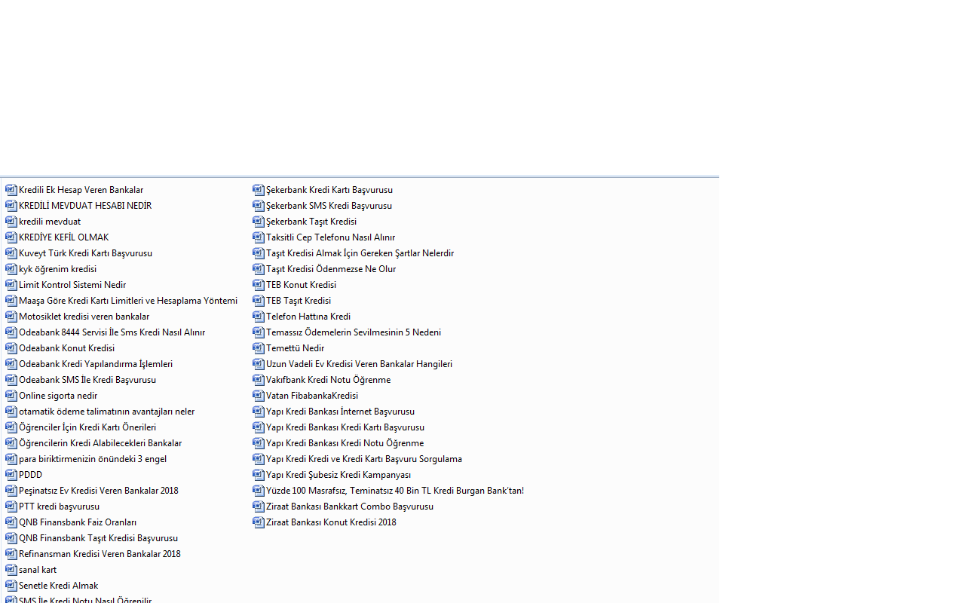Click the file name Şekerbank SMS Kredi Başvurusu
The height and width of the screenshot is (603, 965).
coord(329,206)
